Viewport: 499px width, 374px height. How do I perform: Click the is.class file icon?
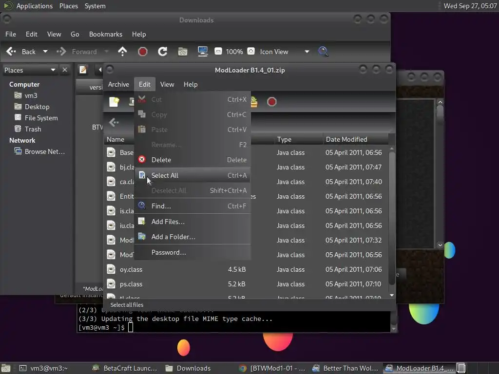(111, 211)
